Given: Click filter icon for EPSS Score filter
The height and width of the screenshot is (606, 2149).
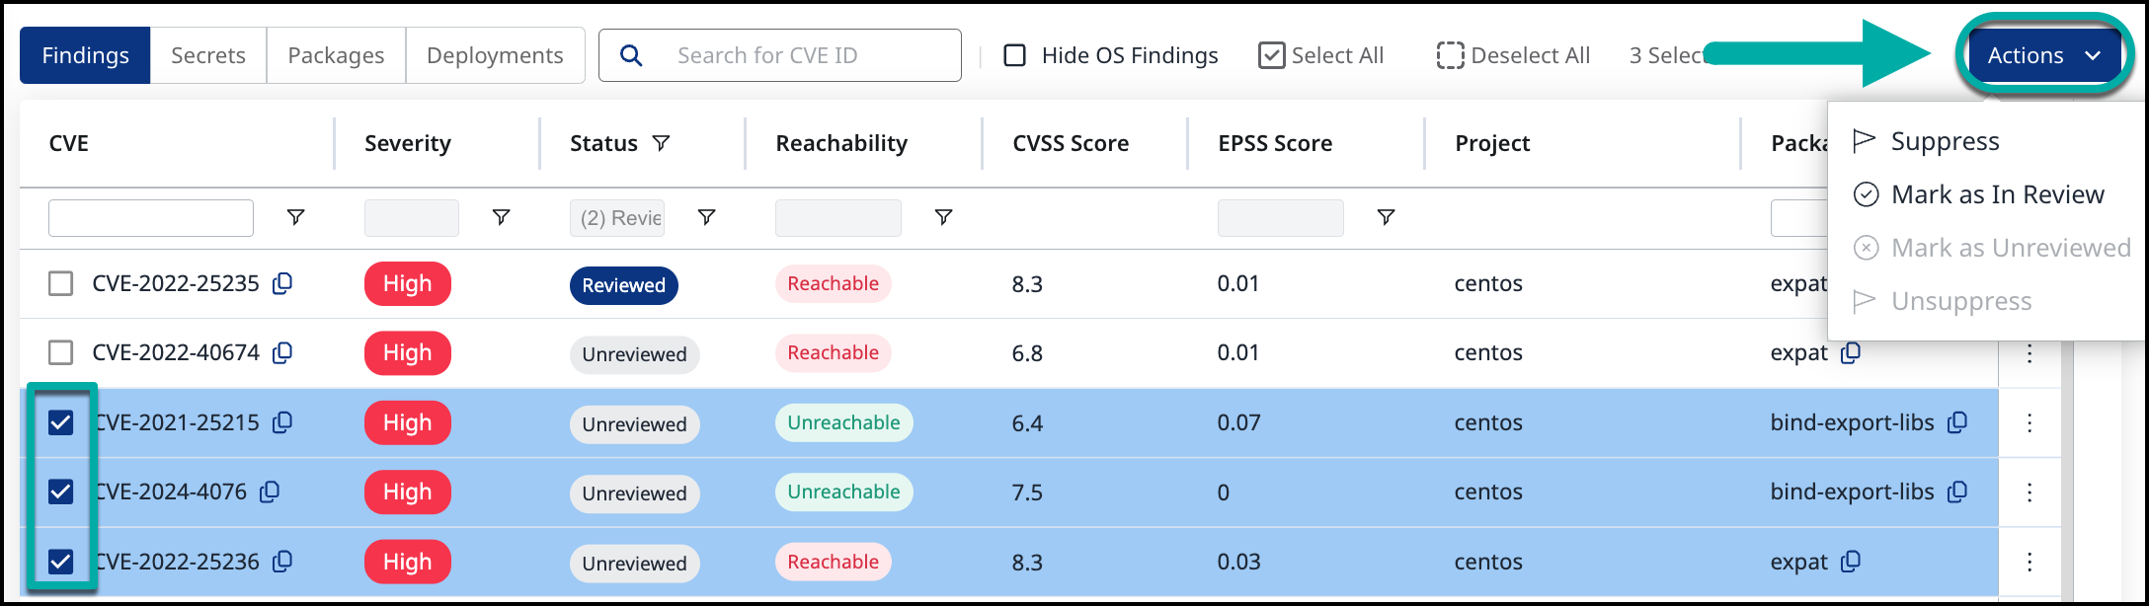Looking at the screenshot, I should (x=1386, y=217).
